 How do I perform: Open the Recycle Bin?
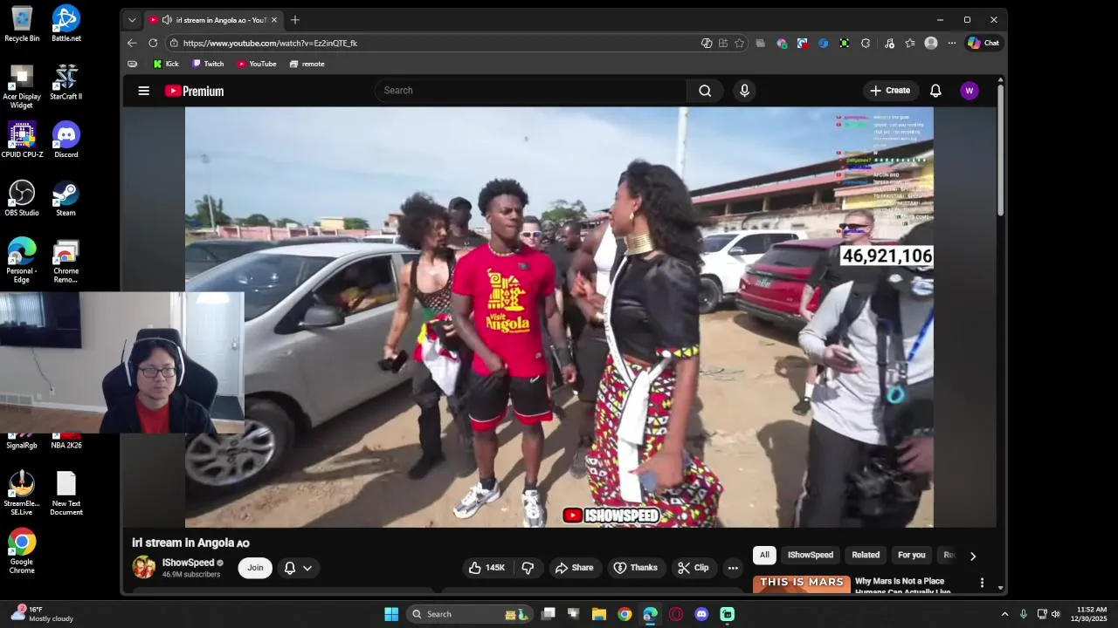tap(22, 24)
